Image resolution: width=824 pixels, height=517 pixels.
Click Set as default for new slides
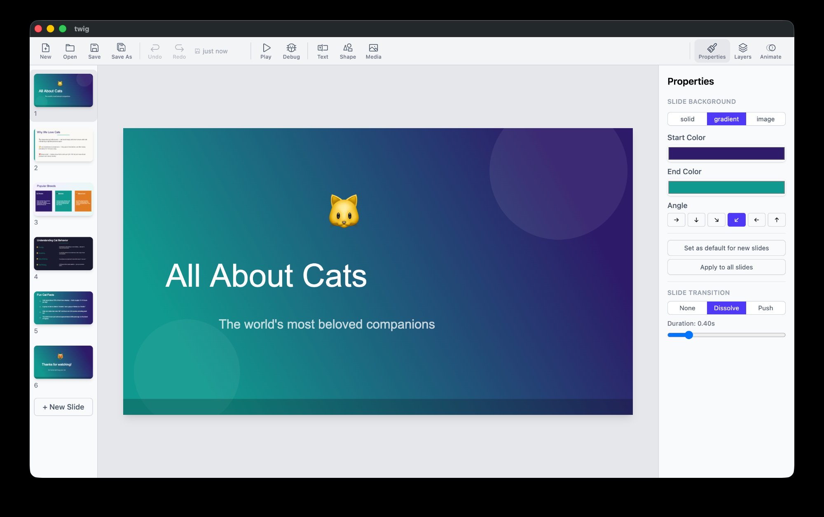726,248
